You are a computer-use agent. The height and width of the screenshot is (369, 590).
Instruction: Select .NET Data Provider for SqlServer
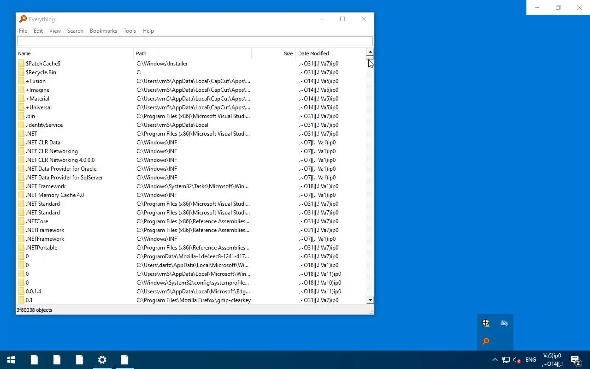click(64, 178)
